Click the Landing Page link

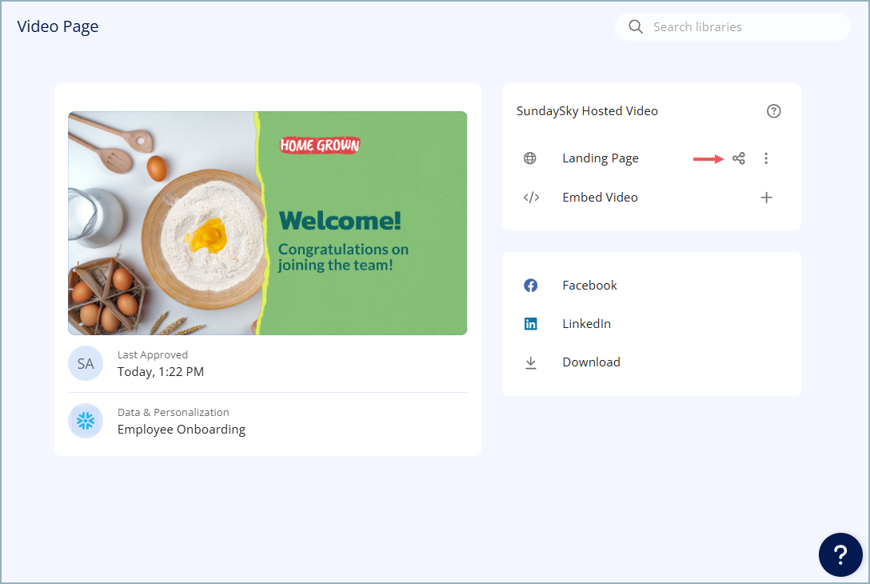point(601,158)
